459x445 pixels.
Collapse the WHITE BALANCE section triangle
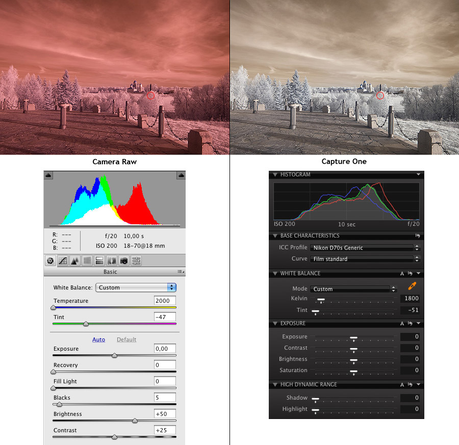275,274
